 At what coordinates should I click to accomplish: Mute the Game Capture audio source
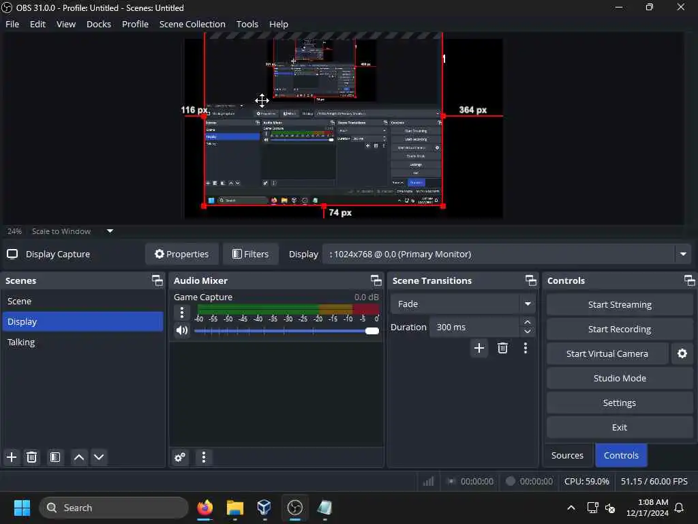[x=181, y=330]
